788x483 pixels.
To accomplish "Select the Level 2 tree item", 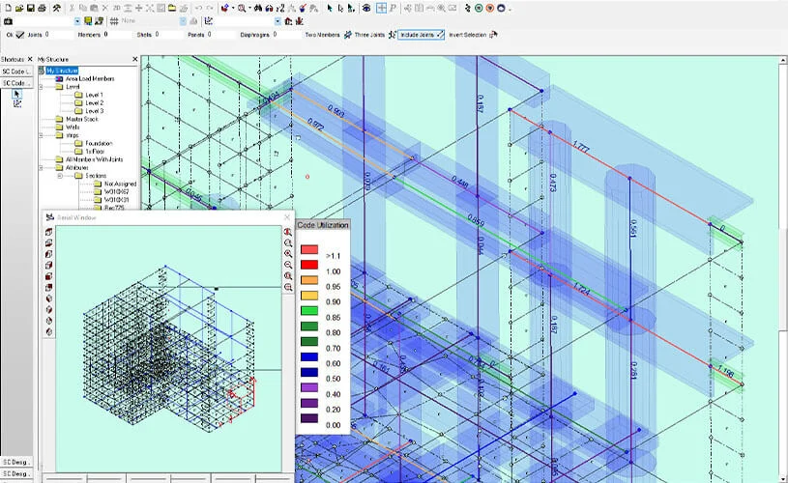I will (x=94, y=102).
